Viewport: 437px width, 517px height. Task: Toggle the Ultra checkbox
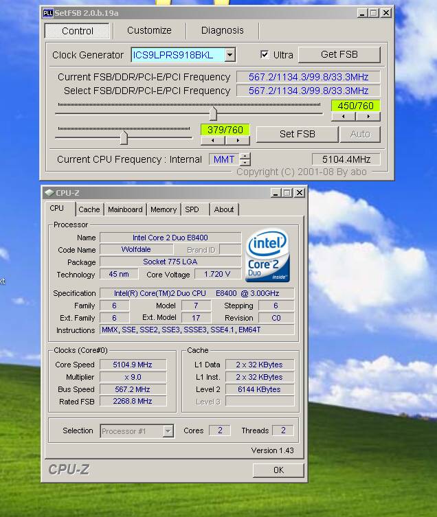pos(265,54)
